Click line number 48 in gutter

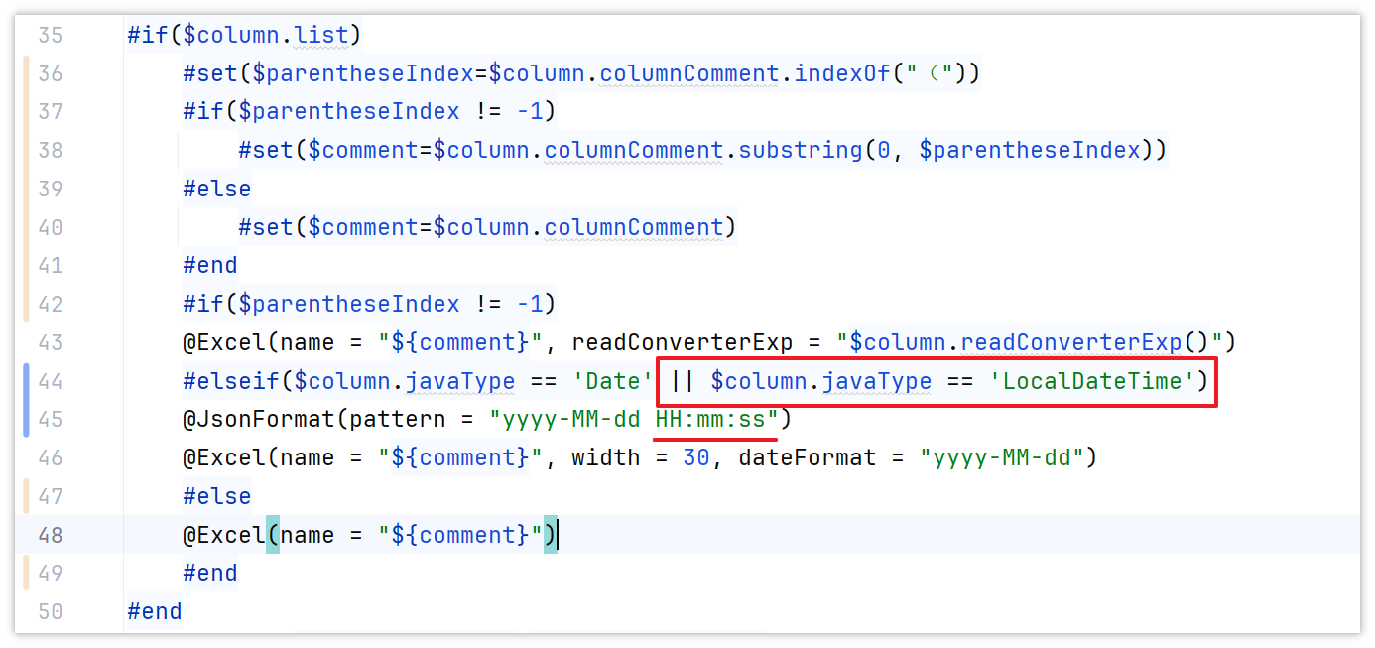[x=51, y=535]
